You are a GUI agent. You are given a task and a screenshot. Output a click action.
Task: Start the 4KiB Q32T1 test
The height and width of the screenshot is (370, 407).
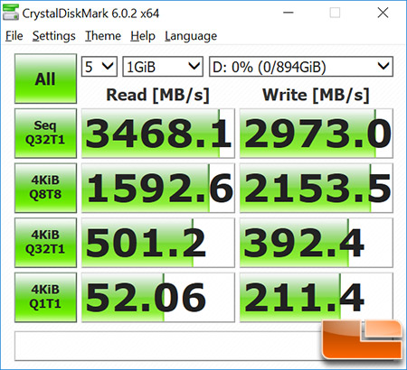click(45, 243)
